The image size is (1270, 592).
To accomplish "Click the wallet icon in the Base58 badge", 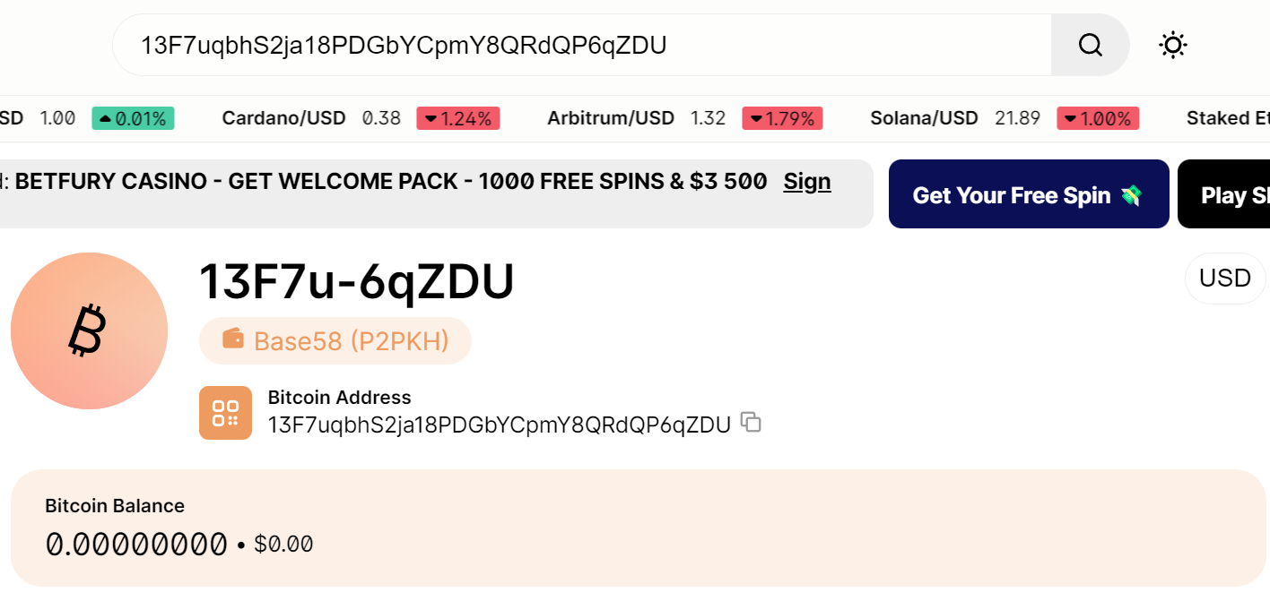I will click(x=235, y=340).
